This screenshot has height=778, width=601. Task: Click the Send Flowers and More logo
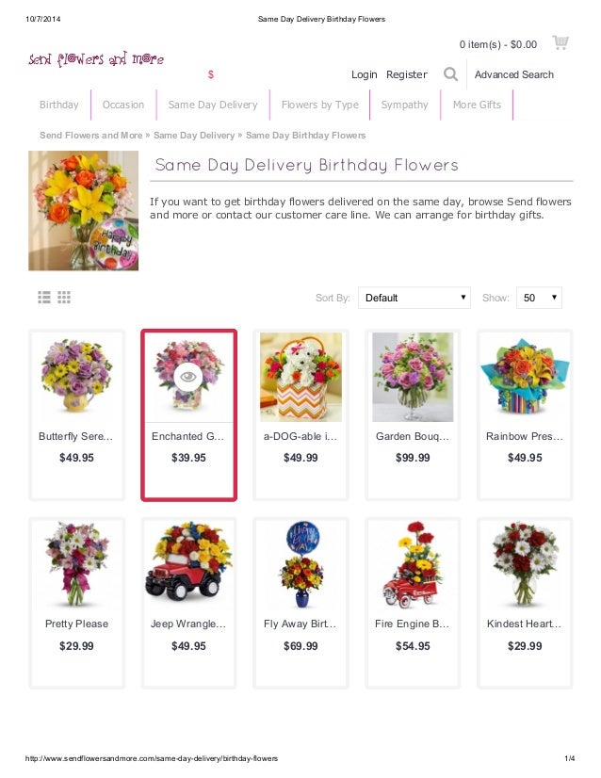96,59
